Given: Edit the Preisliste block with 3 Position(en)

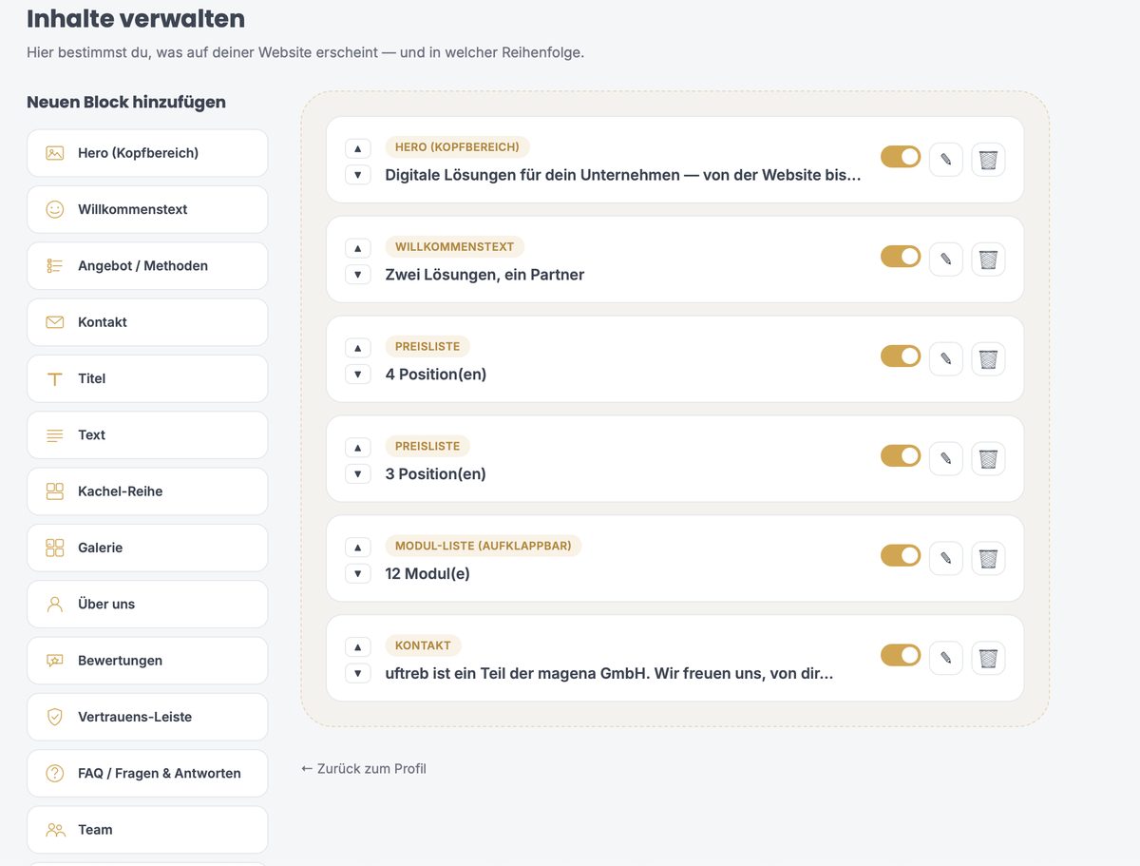Looking at the screenshot, I should pyautogui.click(x=945, y=459).
